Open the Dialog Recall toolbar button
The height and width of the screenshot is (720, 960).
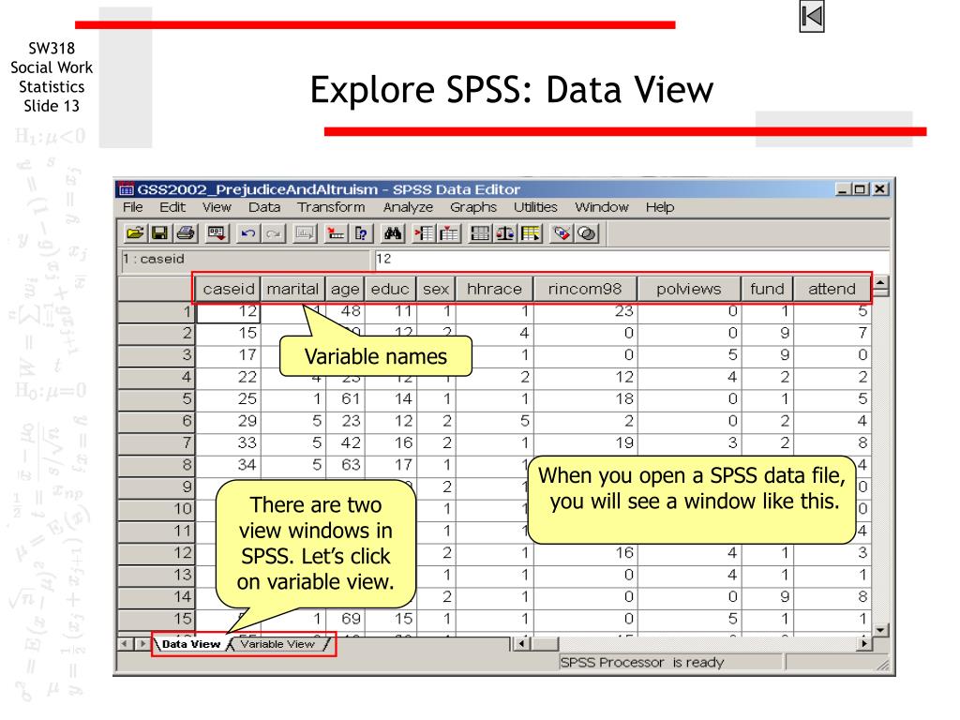tap(217, 233)
